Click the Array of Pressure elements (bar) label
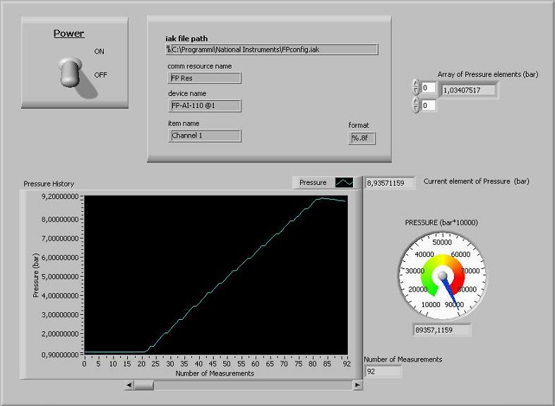The image size is (555, 406). [488, 74]
